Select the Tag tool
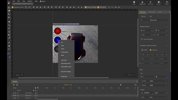This screenshot has width=178, height=100. 9,22
